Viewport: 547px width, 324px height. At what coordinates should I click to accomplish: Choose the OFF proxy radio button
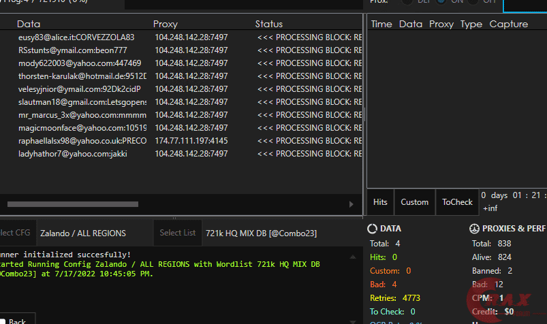coord(472,2)
